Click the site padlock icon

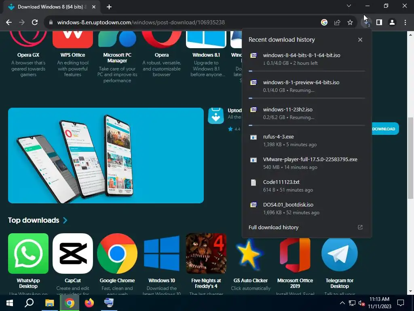point(51,23)
